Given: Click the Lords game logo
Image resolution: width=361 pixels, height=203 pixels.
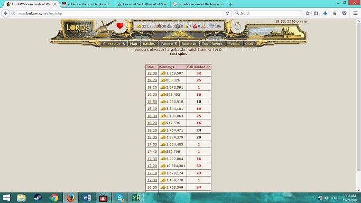Looking at the screenshot, I should (x=78, y=29).
